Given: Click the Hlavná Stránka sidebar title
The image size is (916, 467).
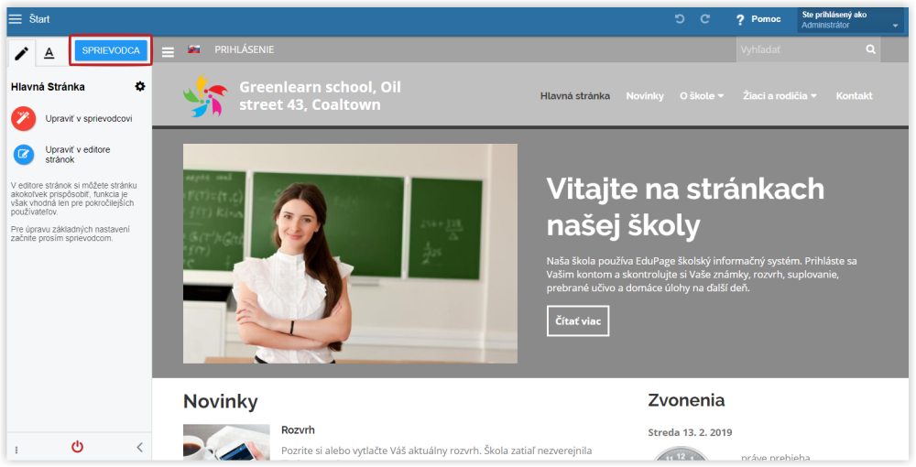Looking at the screenshot, I should pyautogui.click(x=48, y=87).
